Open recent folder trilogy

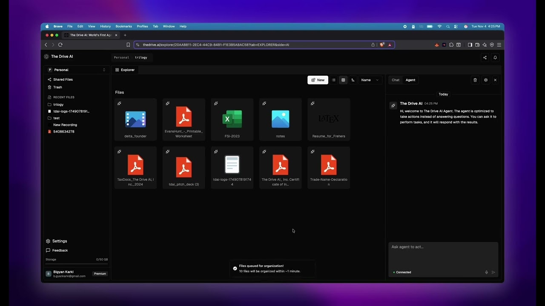tap(58, 105)
